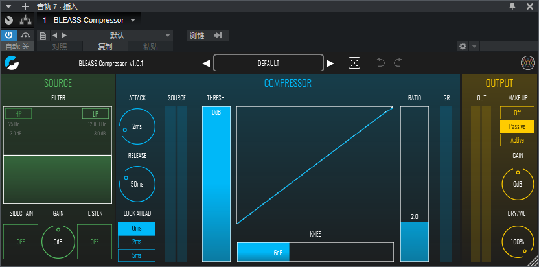Open the routing tree icon
This screenshot has width=539, height=267.
tap(25, 20)
